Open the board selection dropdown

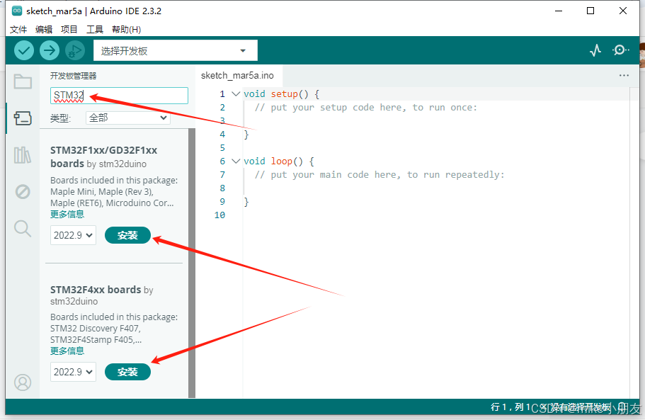coord(176,50)
